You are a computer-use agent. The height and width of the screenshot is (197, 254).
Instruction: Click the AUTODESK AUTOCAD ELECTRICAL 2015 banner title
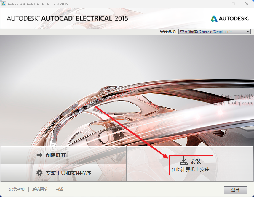click(x=67, y=18)
